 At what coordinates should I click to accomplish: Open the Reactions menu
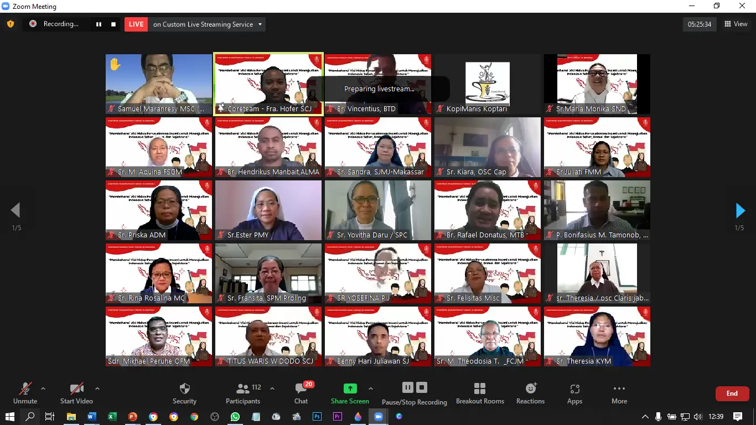(x=530, y=393)
